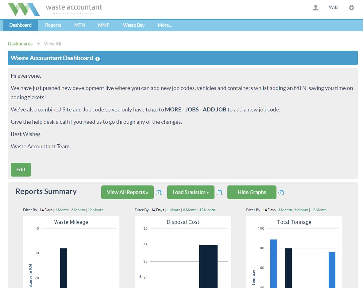Click info icon next to Load Statistics
This screenshot has height=288, width=363.
tap(219, 193)
